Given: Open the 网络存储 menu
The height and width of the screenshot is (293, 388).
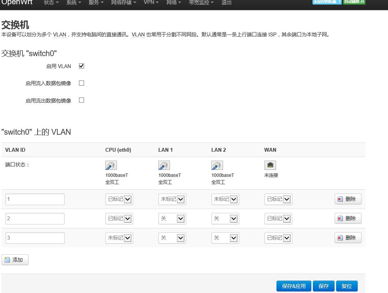Looking at the screenshot, I should coord(124,2).
